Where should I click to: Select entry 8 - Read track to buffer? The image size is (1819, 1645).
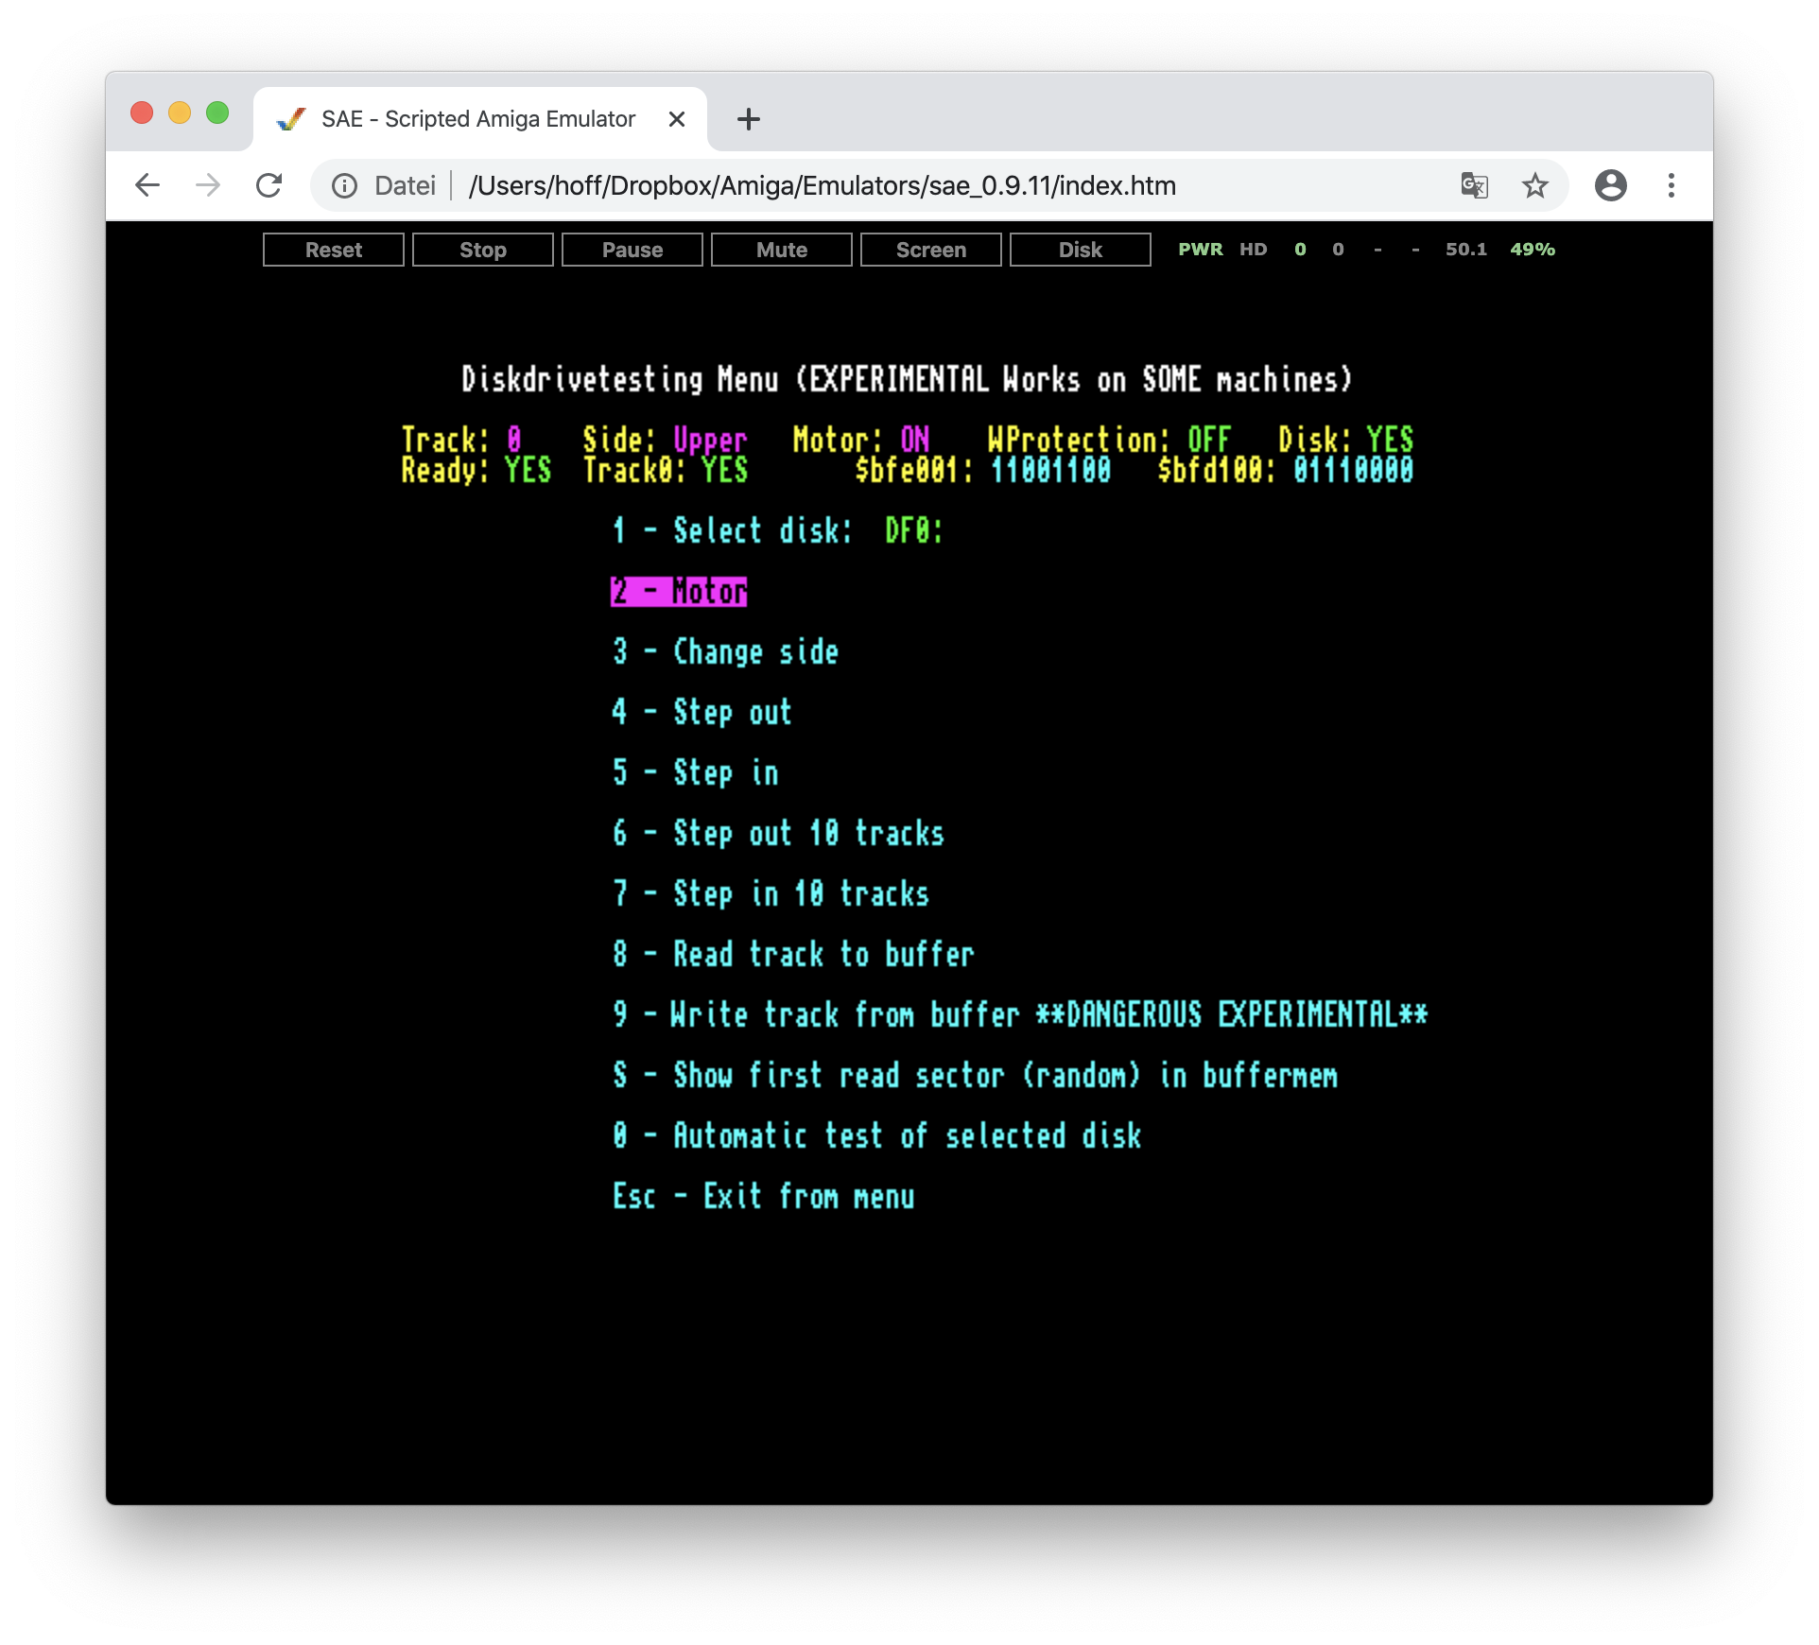point(793,954)
